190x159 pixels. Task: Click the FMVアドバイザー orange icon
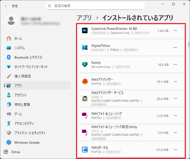[85, 82]
